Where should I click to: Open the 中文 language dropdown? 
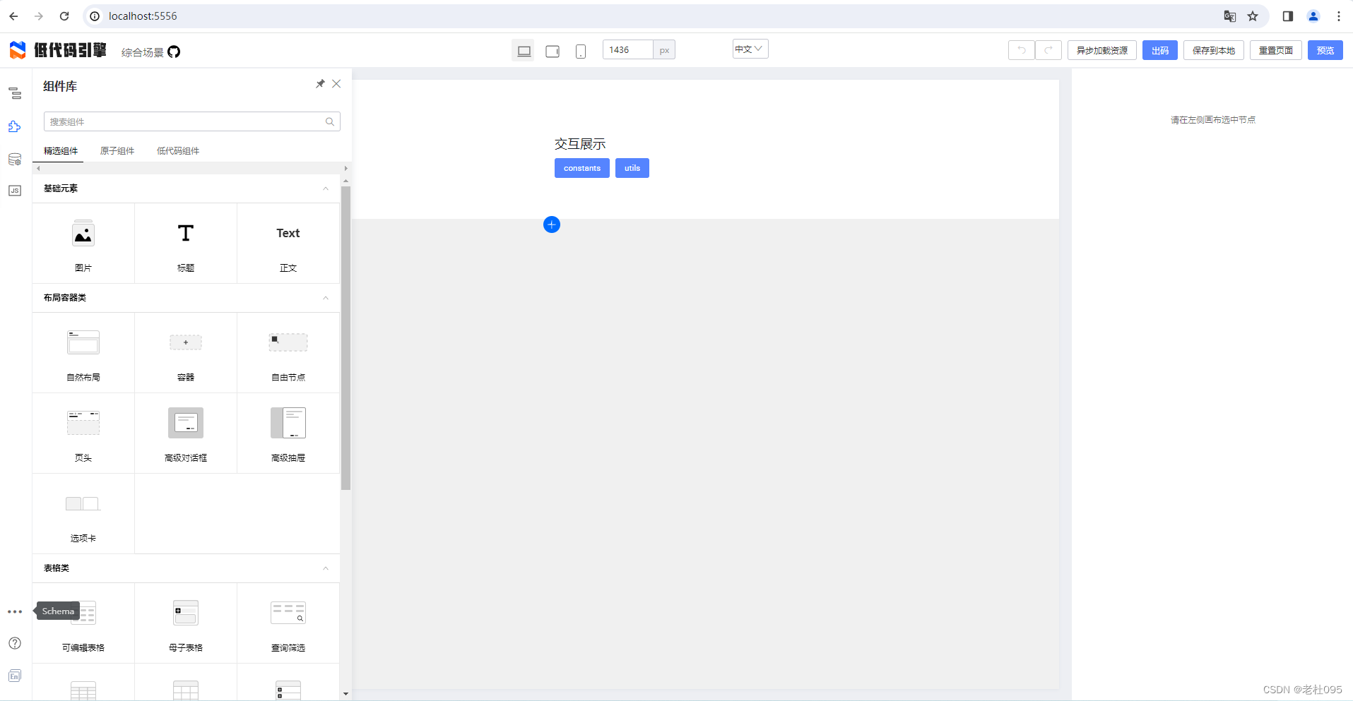[x=750, y=49]
